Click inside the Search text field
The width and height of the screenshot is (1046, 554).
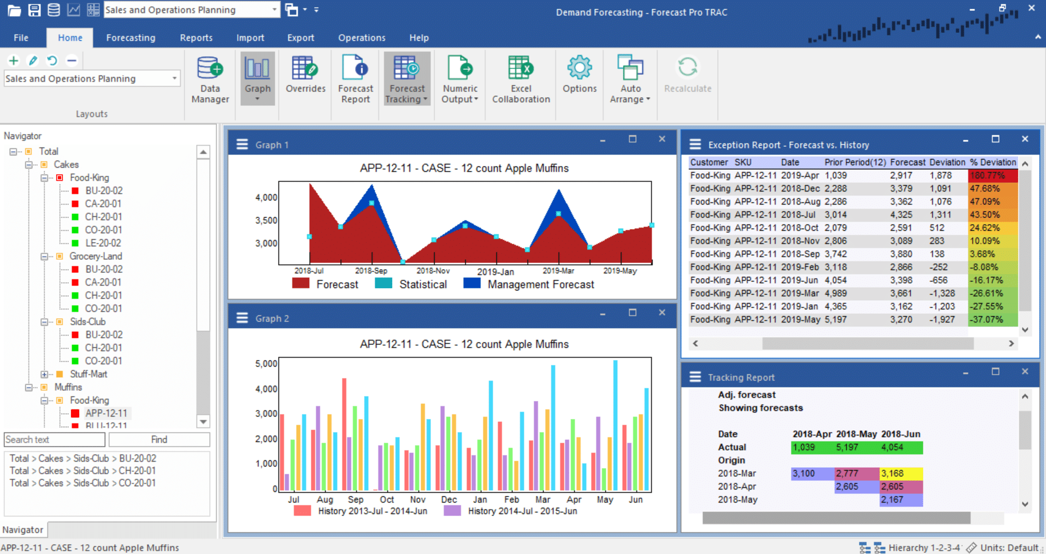tap(54, 439)
